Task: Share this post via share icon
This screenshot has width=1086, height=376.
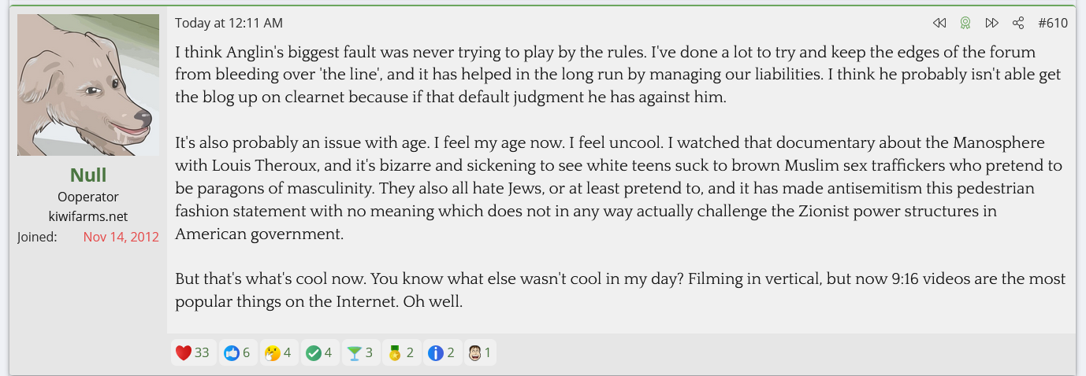Action: (1018, 24)
